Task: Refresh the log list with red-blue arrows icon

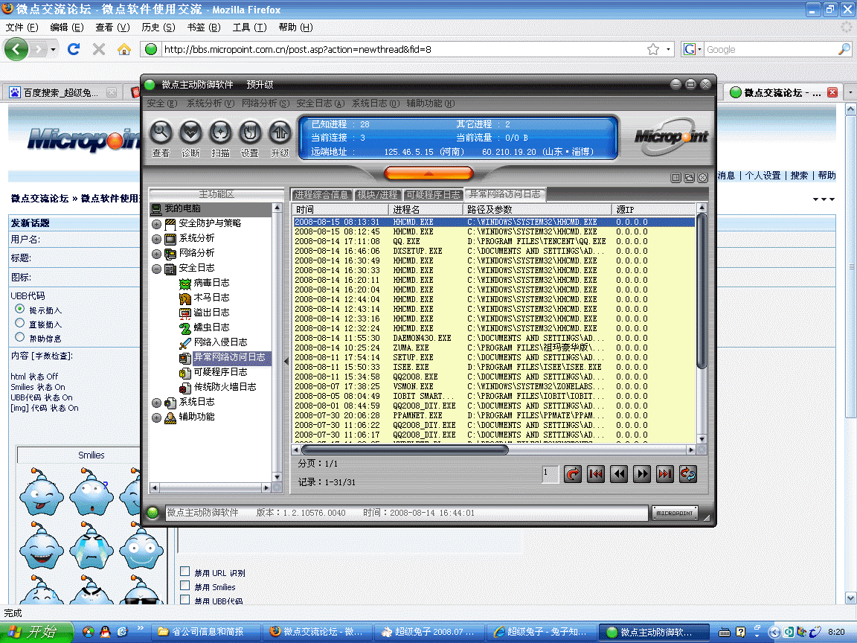Action: click(687, 474)
